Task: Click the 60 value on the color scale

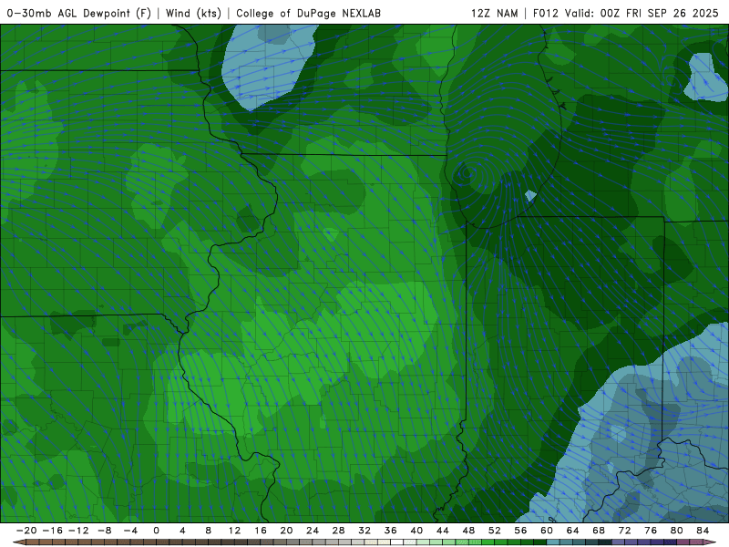Action: tap(547, 531)
